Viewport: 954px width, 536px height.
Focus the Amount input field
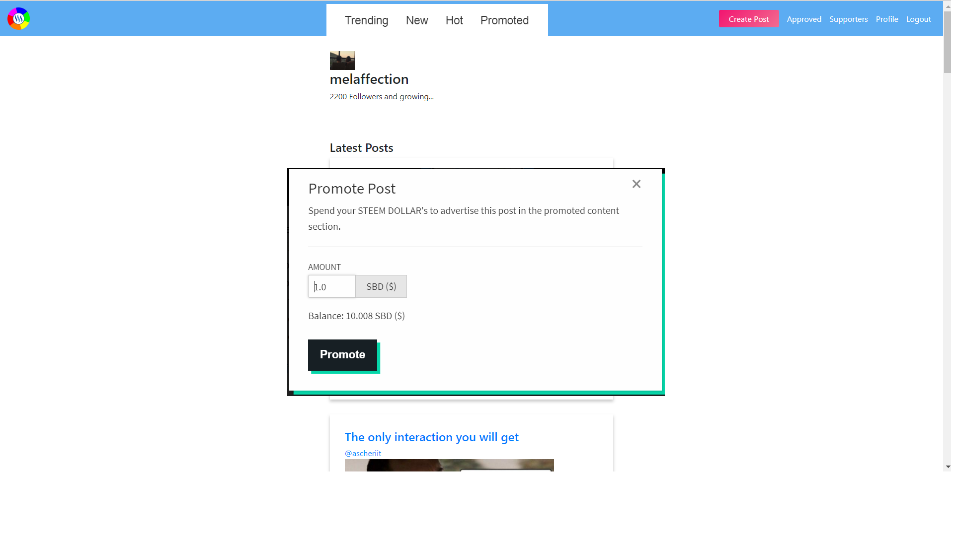coord(332,287)
